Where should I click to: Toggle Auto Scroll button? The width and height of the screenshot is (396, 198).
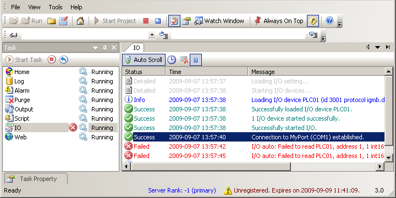(144, 60)
